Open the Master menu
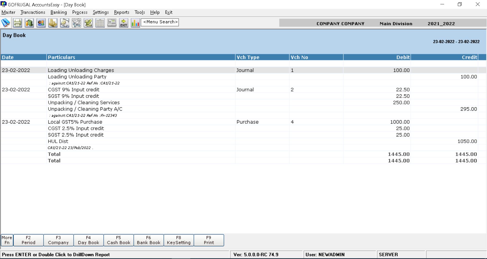487x259 pixels. point(8,12)
